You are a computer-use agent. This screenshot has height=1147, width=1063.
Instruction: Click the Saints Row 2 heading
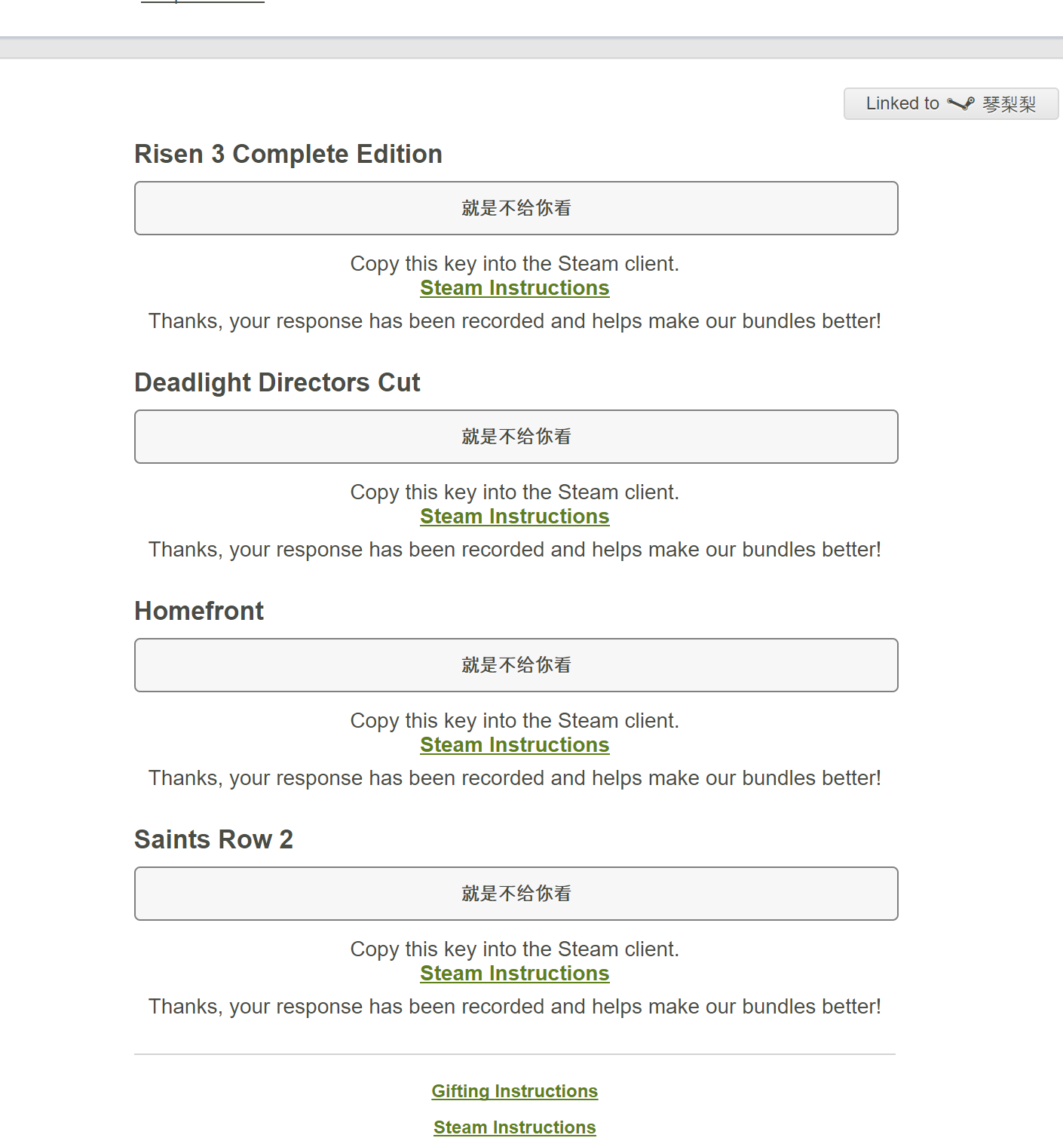point(213,839)
